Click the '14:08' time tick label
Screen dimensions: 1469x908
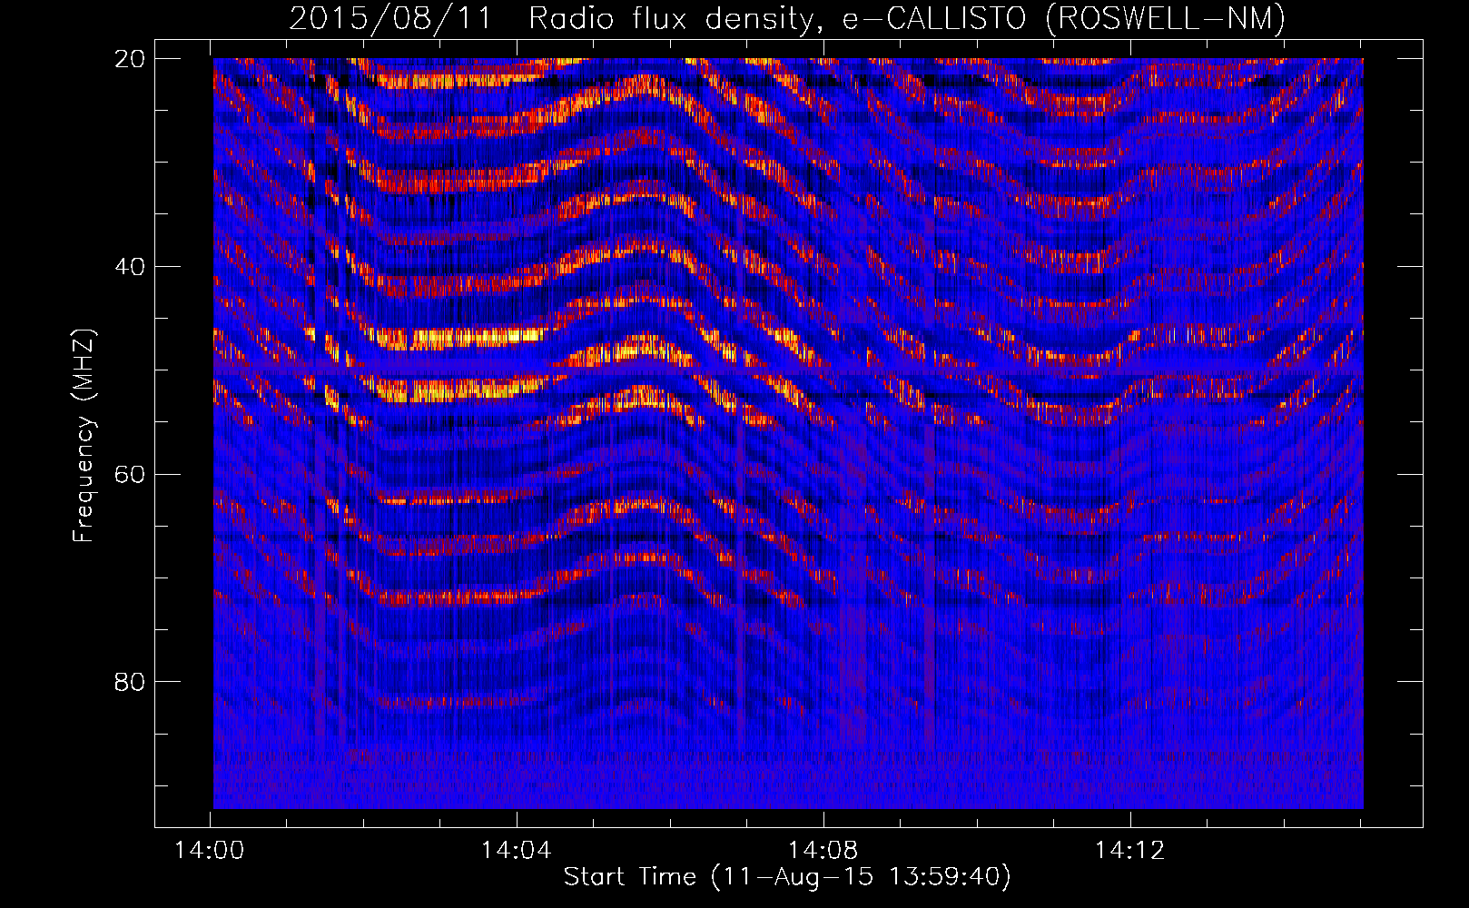823,851
